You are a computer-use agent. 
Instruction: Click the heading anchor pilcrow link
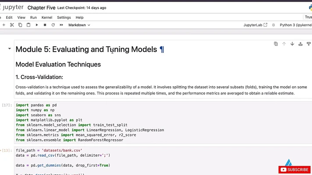click(x=162, y=49)
